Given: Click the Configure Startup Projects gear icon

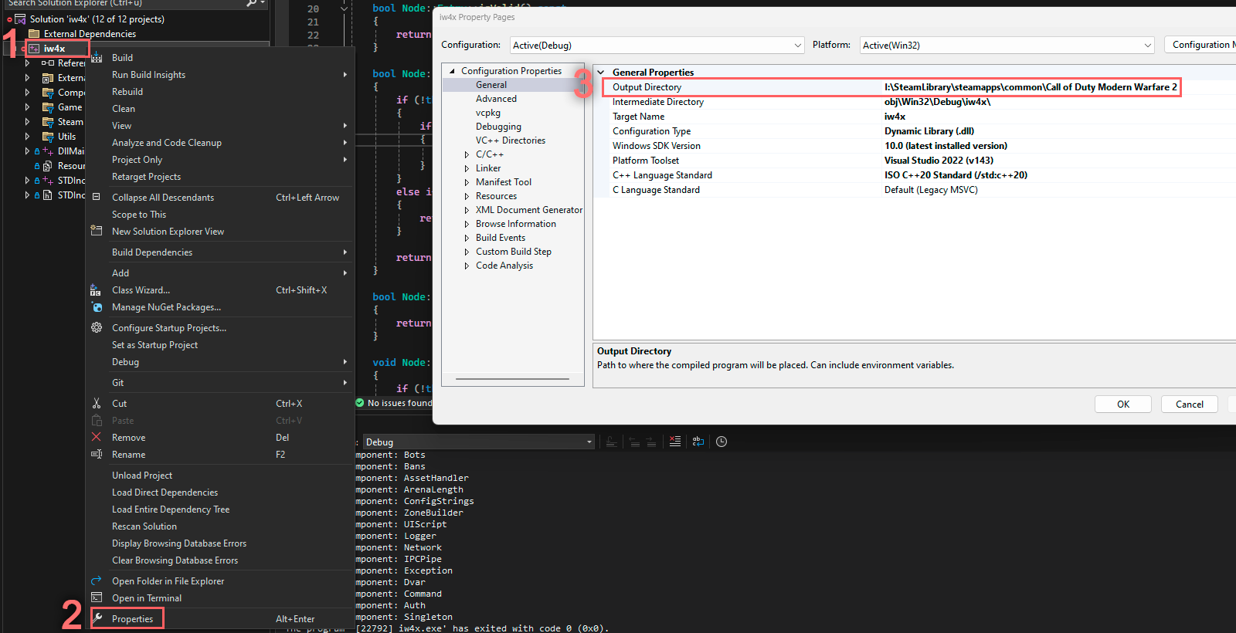Looking at the screenshot, I should point(97,327).
